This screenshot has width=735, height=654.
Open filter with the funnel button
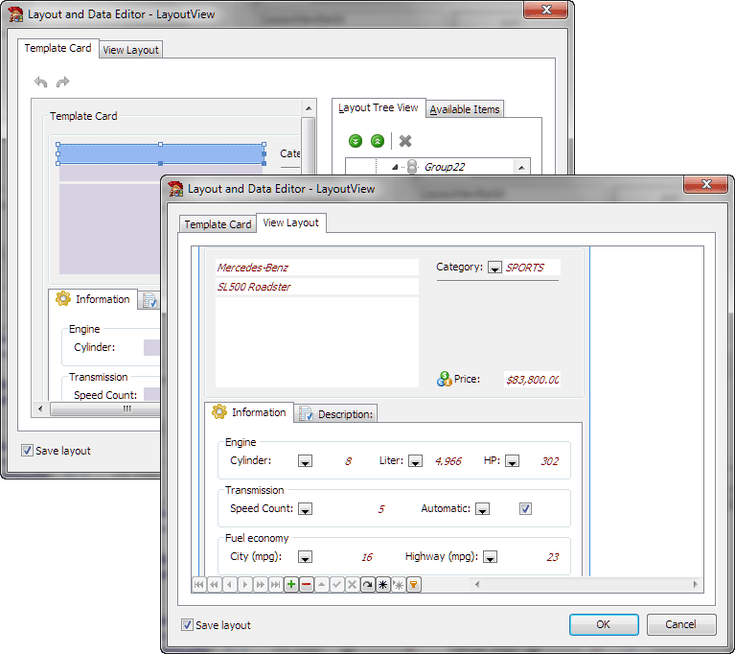413,585
